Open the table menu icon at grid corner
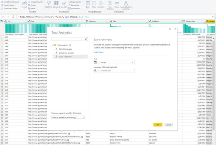This screenshot has width=216, height=145. 2,21
